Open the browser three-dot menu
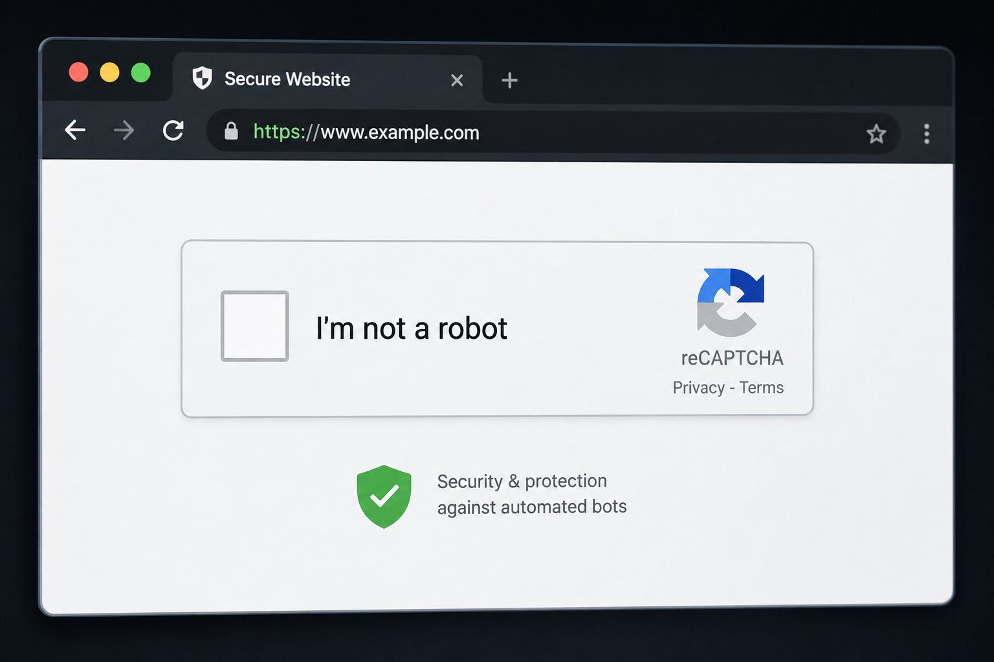 (927, 134)
